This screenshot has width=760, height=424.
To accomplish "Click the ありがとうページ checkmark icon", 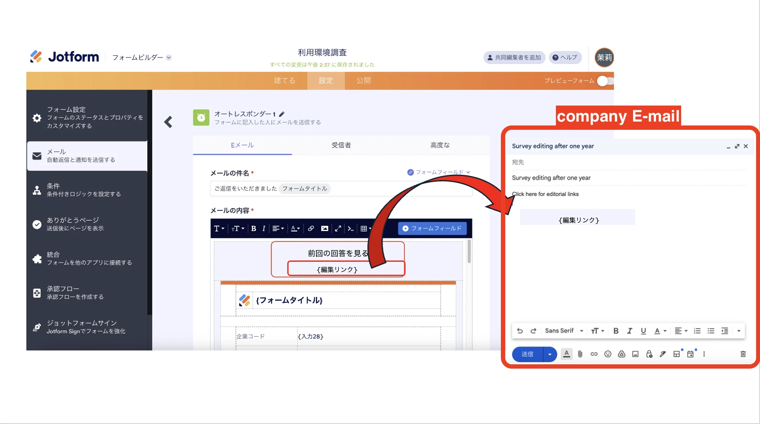I will pos(37,224).
